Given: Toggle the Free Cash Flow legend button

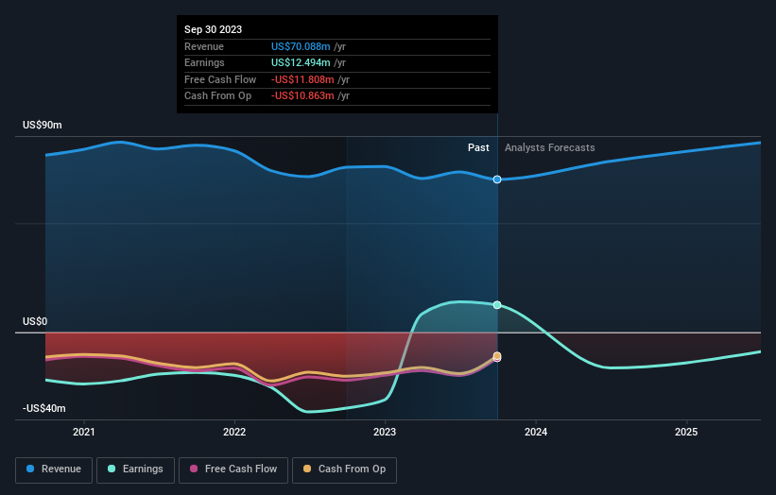Looking at the screenshot, I should [x=233, y=469].
